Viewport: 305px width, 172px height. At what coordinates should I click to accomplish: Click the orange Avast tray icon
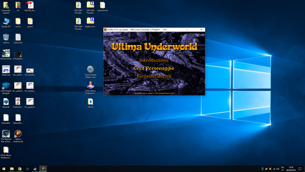270,169
